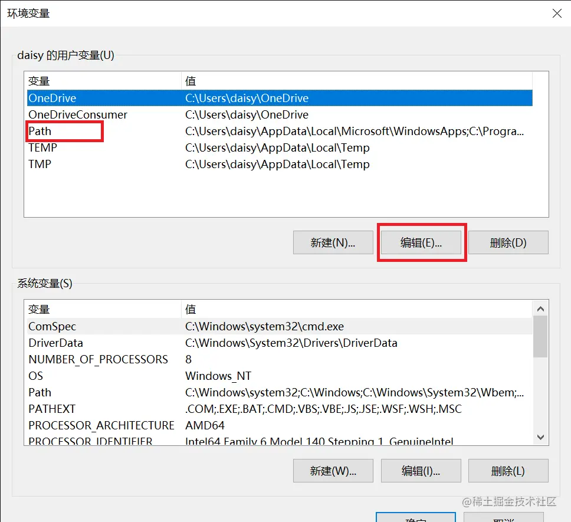Click the .COM;.EXE;.BAT PATHEXT value
The width and height of the screenshot is (571, 522).
click(323, 409)
